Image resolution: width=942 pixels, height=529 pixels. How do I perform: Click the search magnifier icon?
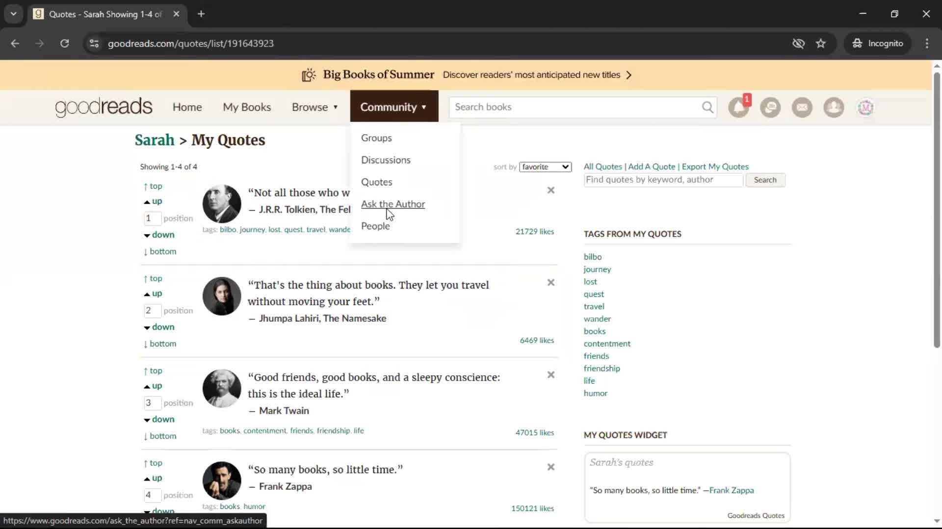click(707, 107)
